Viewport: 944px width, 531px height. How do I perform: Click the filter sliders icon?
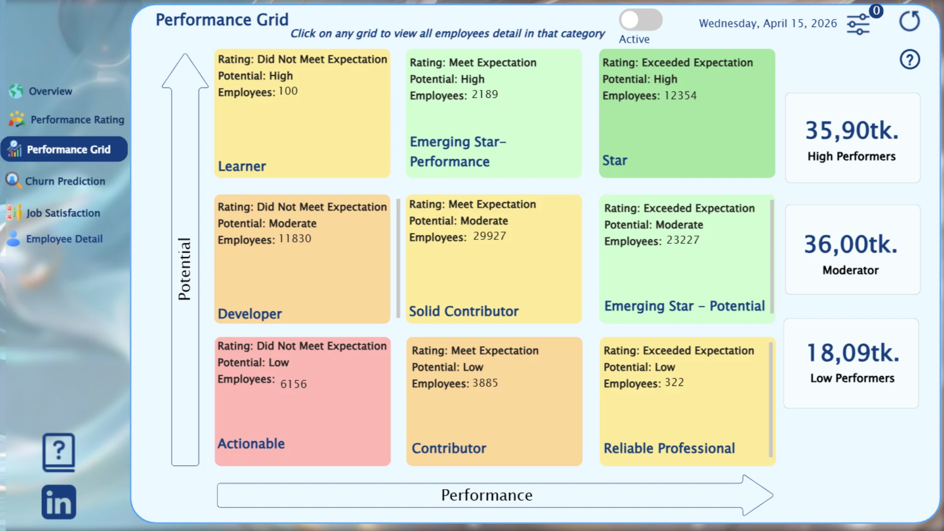[x=858, y=24]
